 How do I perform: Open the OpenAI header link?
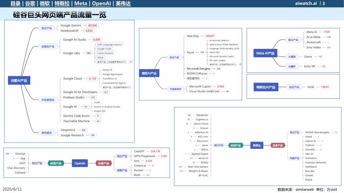[x=101, y=4]
